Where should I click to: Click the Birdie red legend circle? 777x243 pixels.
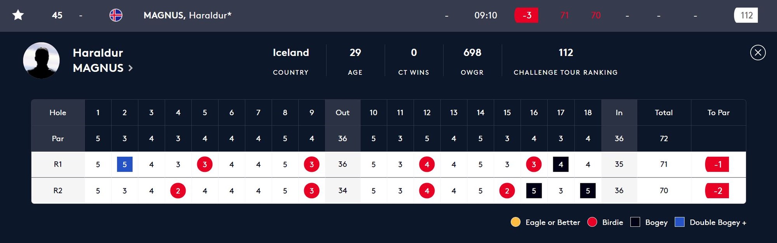592,222
